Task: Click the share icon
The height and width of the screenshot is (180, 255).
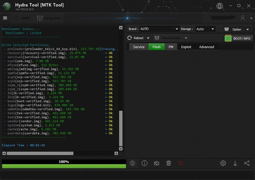Action: click(247, 163)
